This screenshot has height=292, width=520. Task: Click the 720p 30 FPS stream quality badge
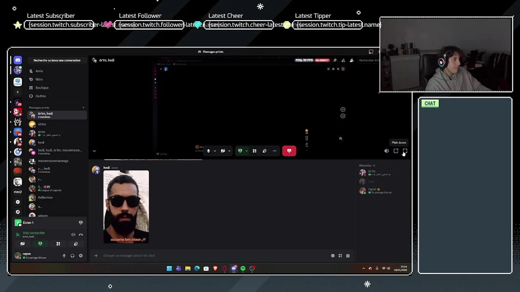coord(304,60)
